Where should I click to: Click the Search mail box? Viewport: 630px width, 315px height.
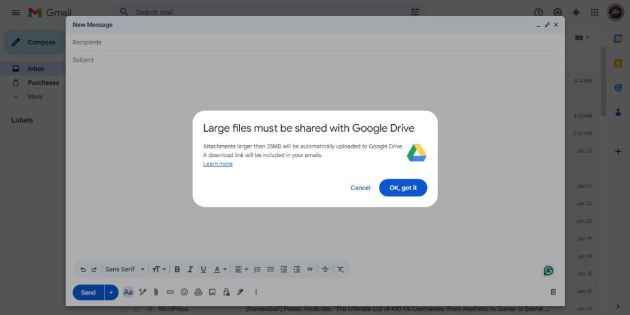tap(269, 12)
